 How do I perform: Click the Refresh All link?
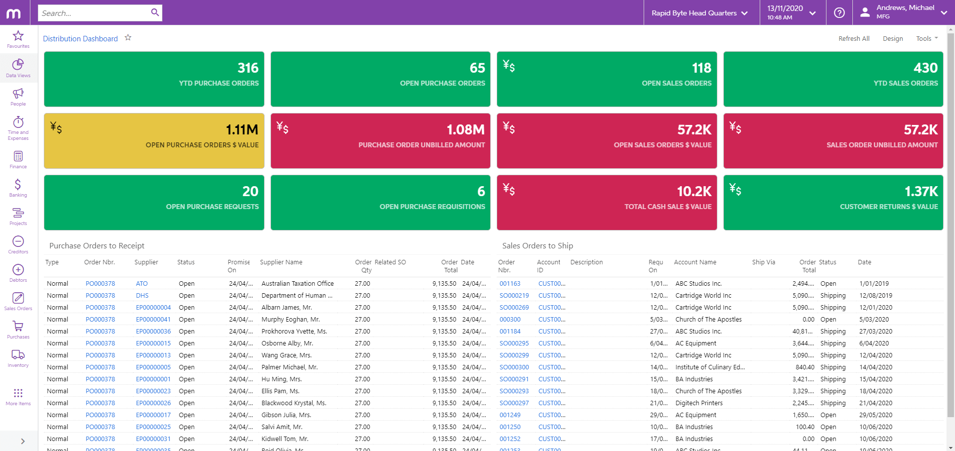point(853,38)
